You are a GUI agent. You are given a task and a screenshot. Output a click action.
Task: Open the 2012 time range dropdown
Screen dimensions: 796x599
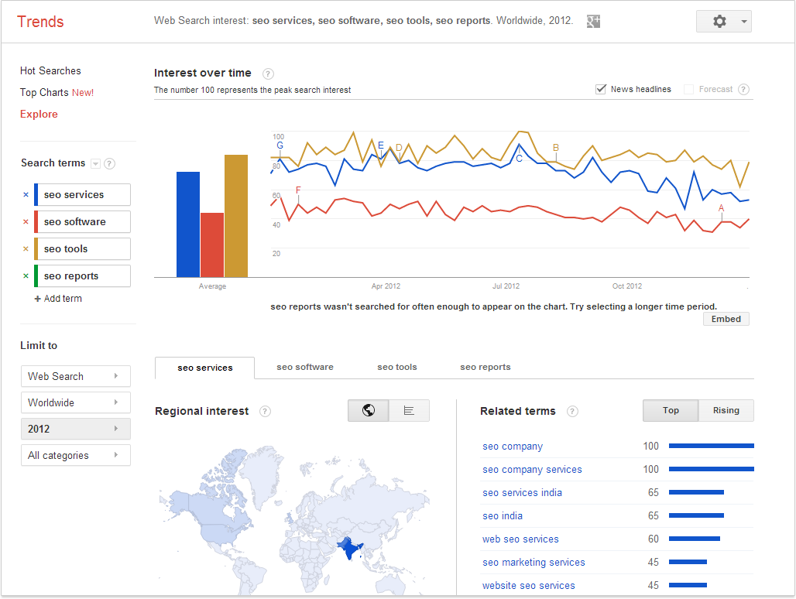[x=76, y=429]
